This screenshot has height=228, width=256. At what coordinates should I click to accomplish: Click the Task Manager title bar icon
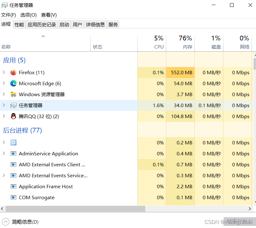tap(5, 5)
